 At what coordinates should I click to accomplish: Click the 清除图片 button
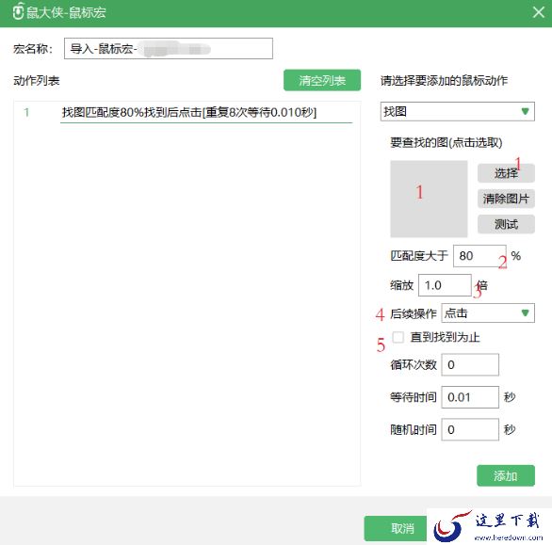[506, 199]
